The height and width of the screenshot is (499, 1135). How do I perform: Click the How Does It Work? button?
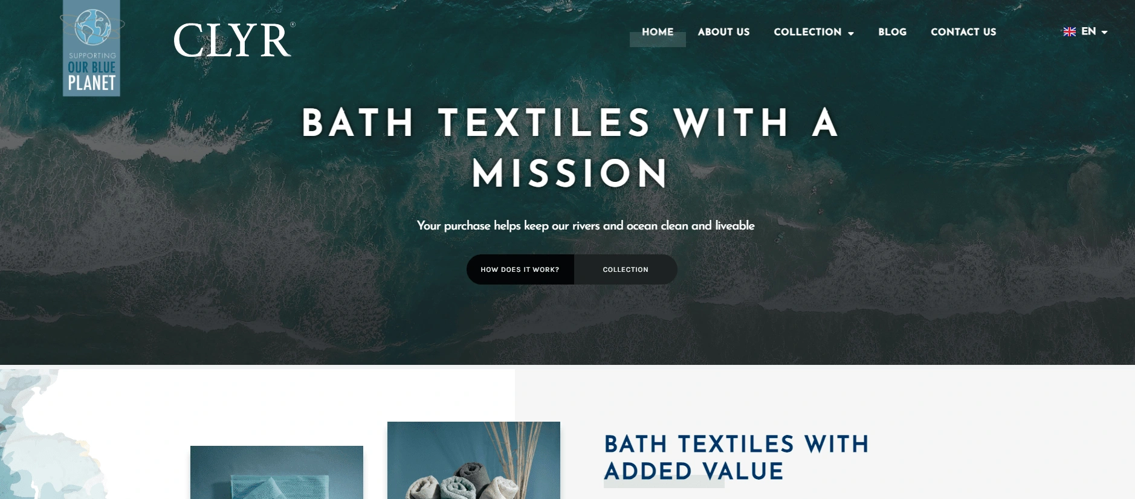point(520,269)
